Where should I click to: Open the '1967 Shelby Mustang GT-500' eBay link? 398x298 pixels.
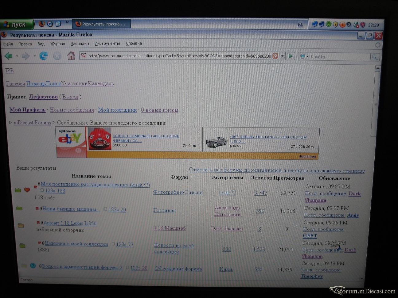pos(268,139)
